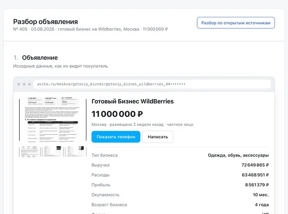Select the second small thumbnail below main image

[53, 151]
